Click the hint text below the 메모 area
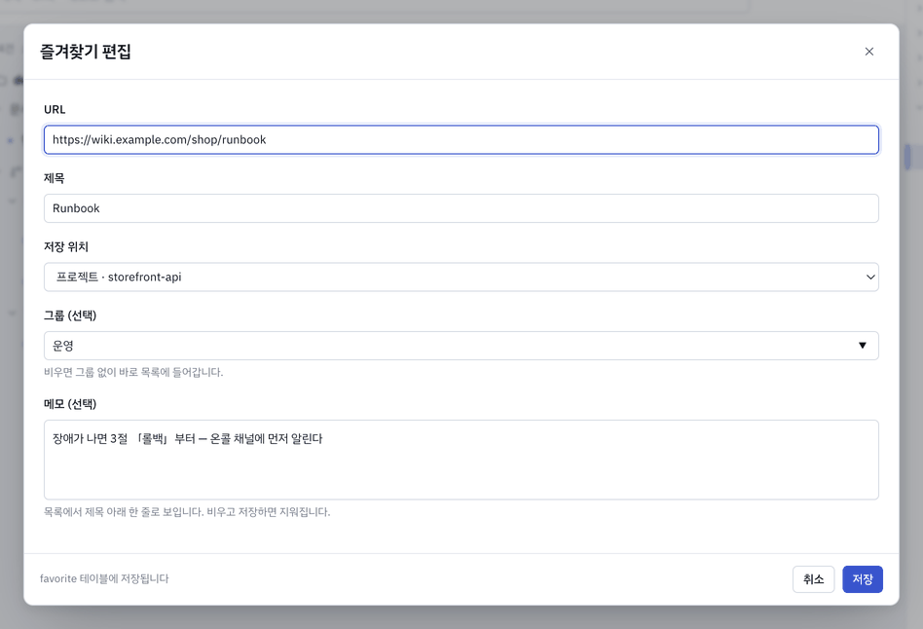923x629 pixels. point(187,512)
